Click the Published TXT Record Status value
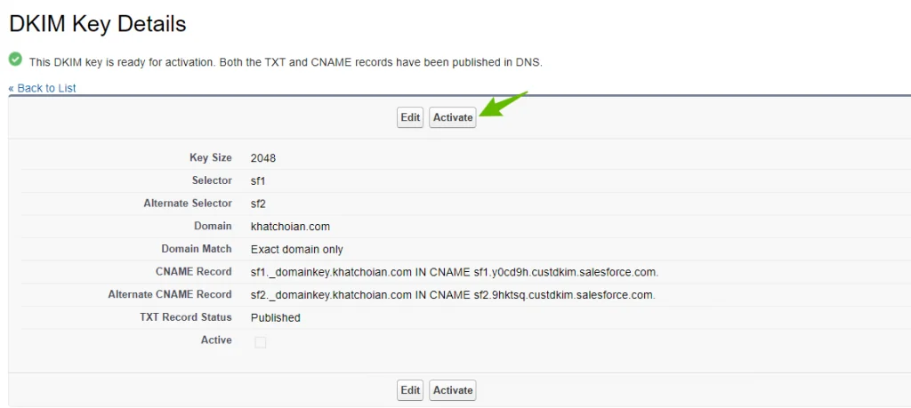911x408 pixels. [276, 318]
